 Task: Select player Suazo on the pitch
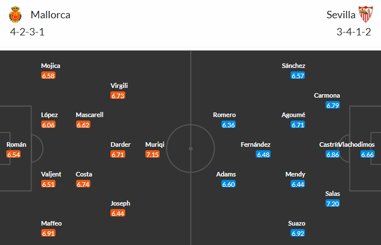[298, 223]
